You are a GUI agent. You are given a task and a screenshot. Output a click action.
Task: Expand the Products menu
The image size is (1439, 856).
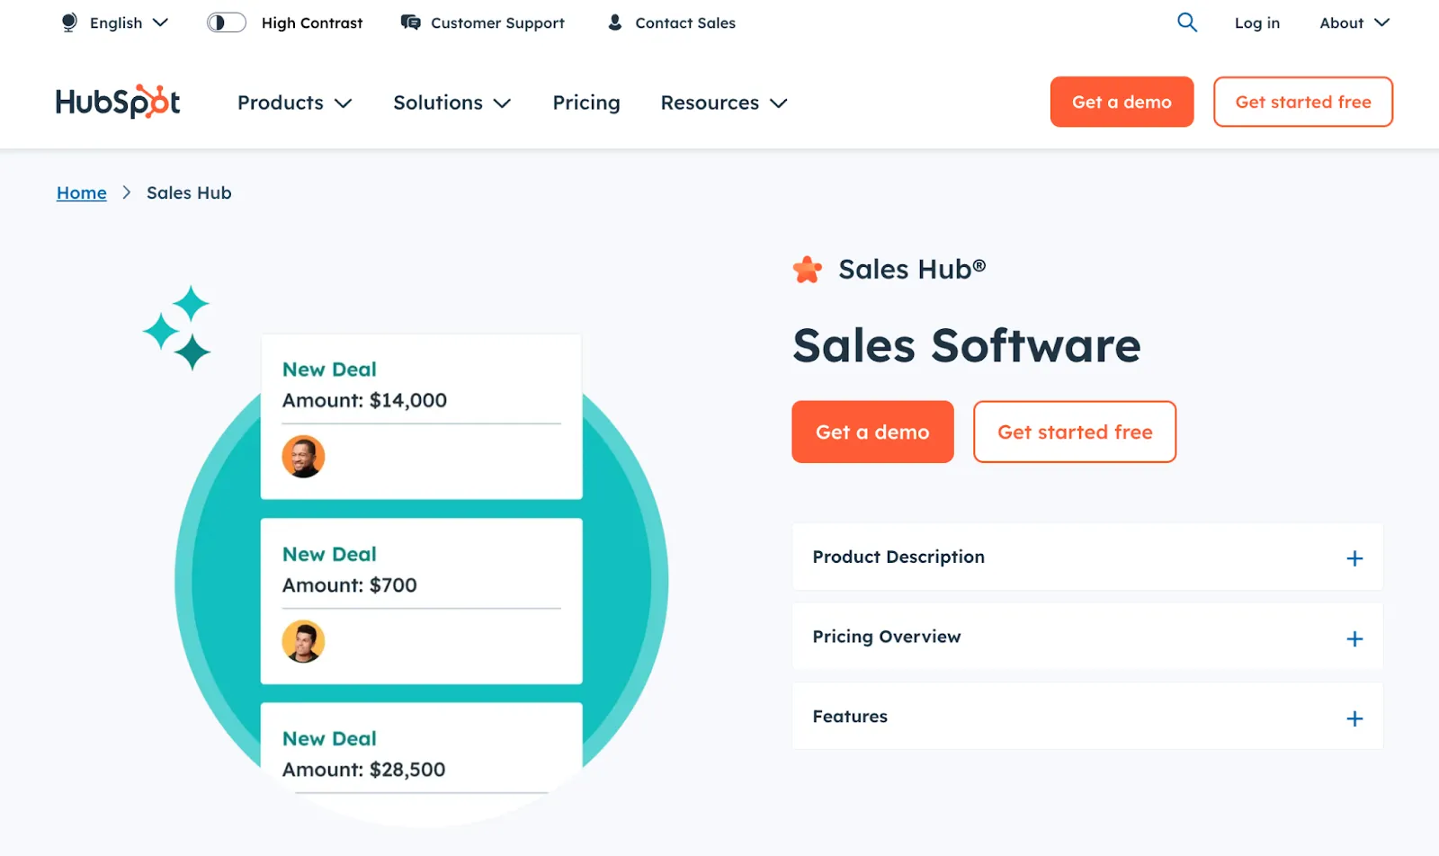294,103
